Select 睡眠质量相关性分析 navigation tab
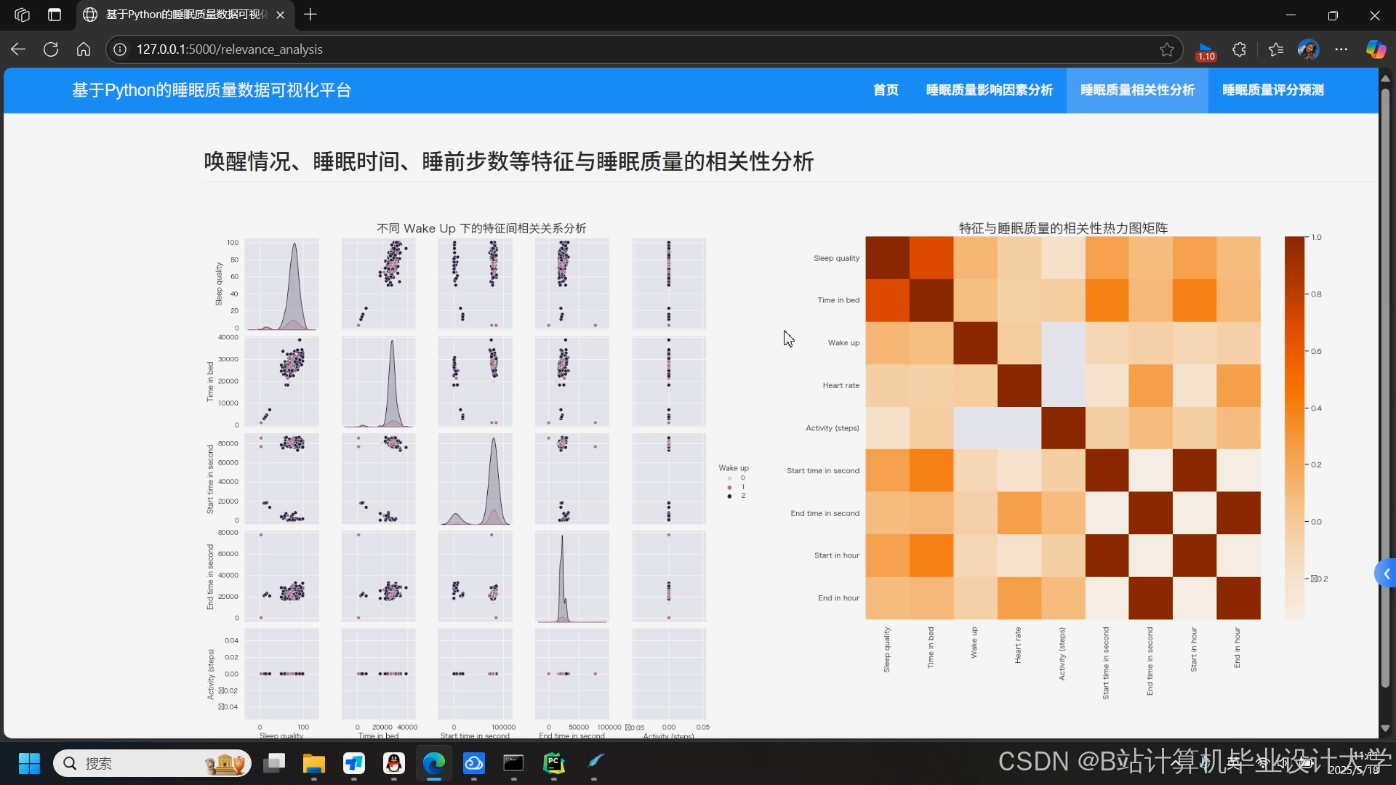The image size is (1396, 785). tap(1137, 90)
